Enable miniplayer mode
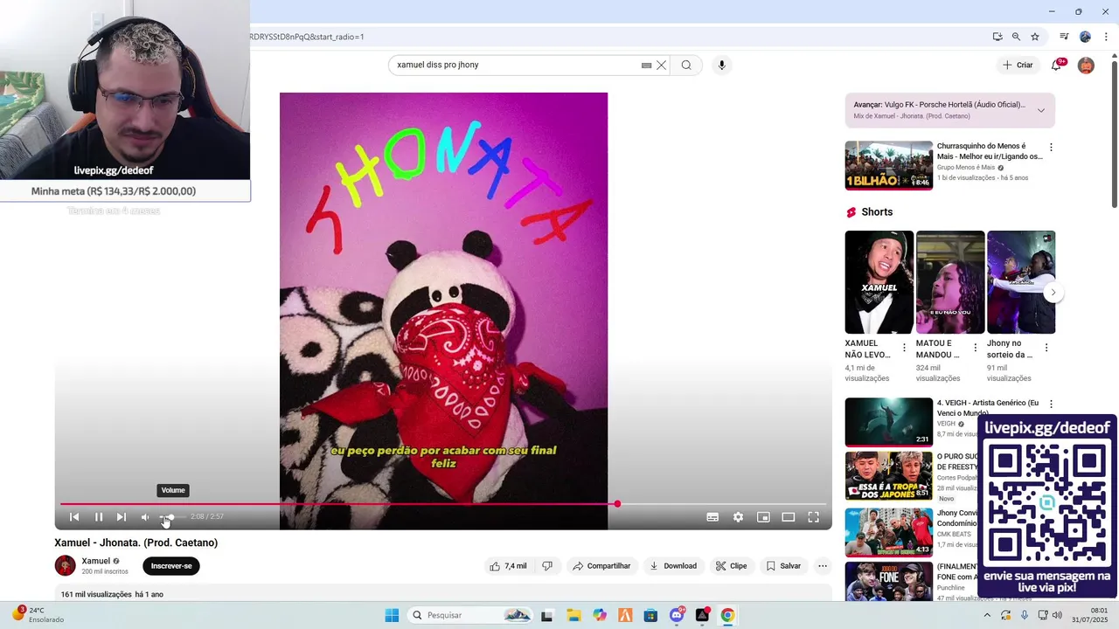Viewport: 1119px width, 629px height. [763, 517]
